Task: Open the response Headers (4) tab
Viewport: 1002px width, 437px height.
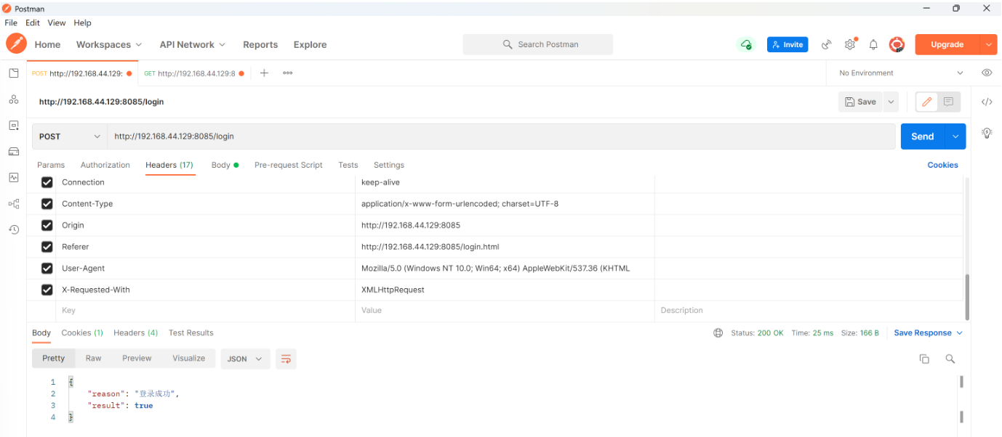Action: tap(136, 333)
